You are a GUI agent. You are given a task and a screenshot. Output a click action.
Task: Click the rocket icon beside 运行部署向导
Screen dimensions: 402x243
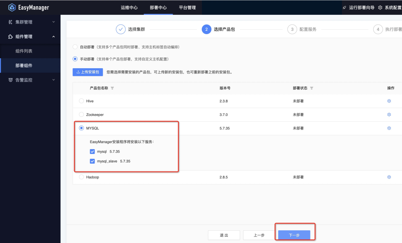[344, 8]
